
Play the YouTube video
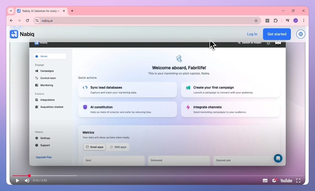[x=18, y=180]
